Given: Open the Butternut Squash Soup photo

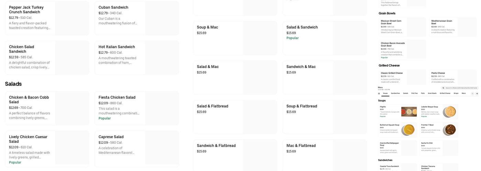Looking at the screenshot, I should (409, 130).
